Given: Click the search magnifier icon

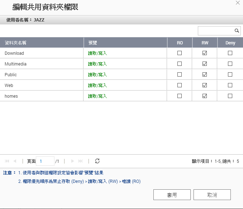Looking at the screenshot, I should [x=237, y=31].
